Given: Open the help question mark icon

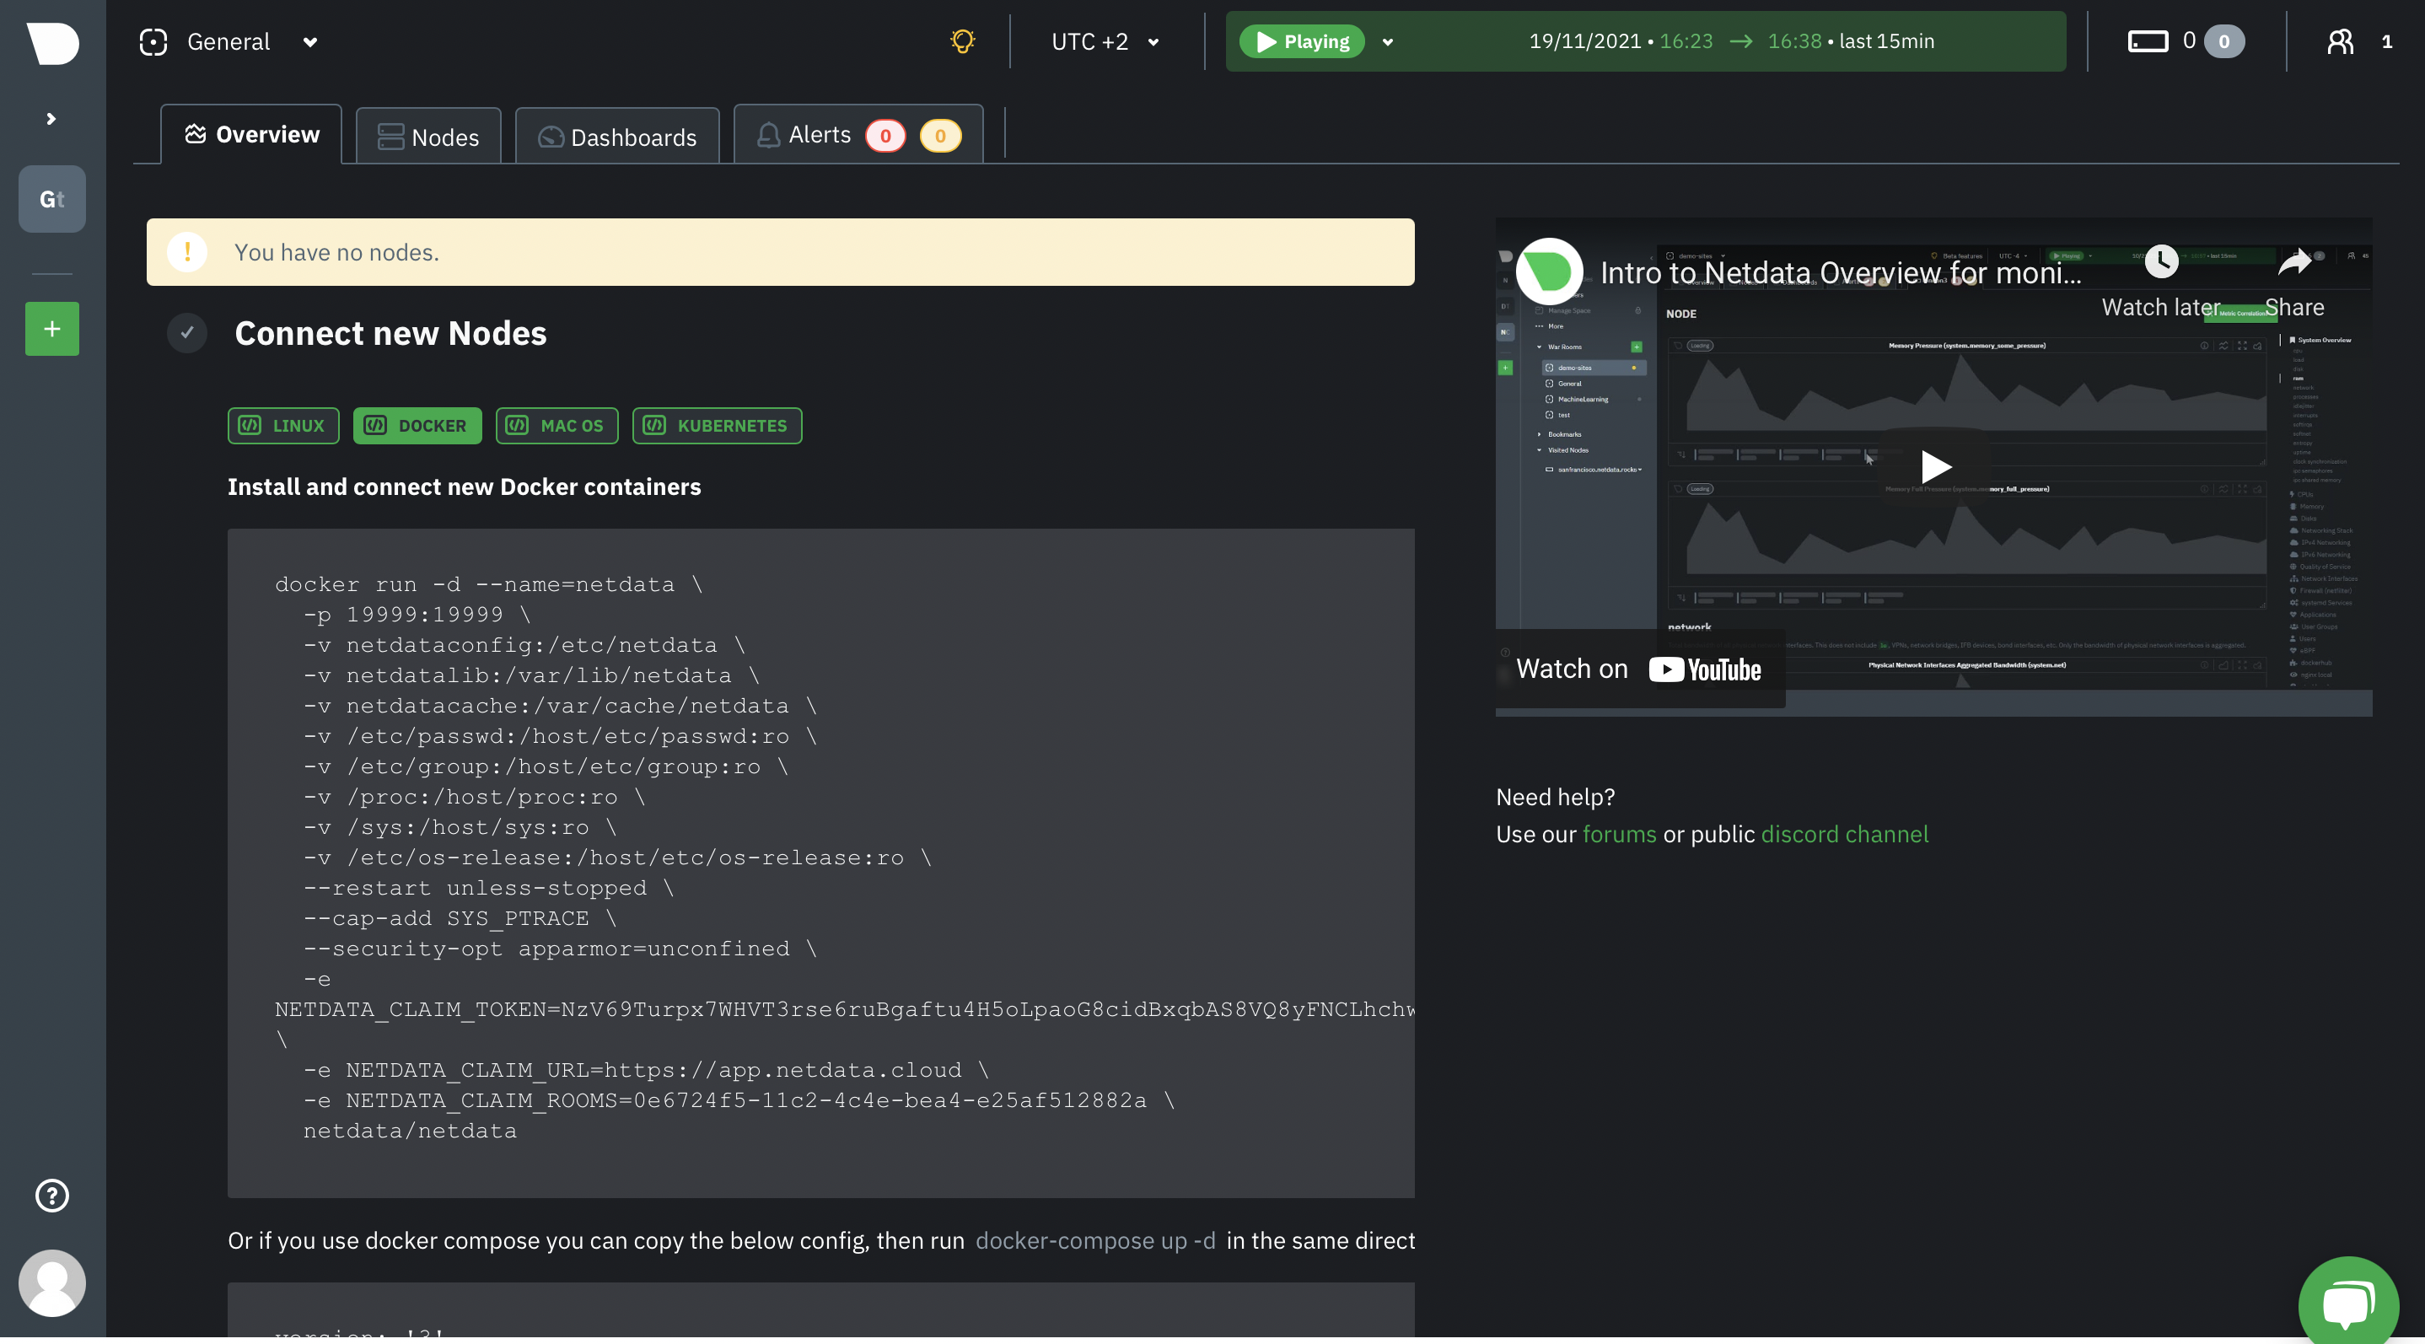Looking at the screenshot, I should pyautogui.click(x=51, y=1196).
